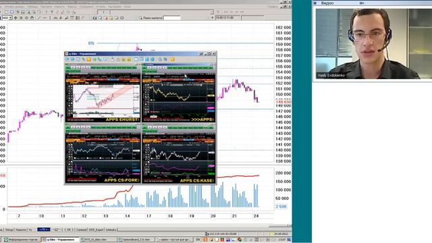Click the plus icon before the date field
This screenshot has height=243, width=432.
click(213, 18)
